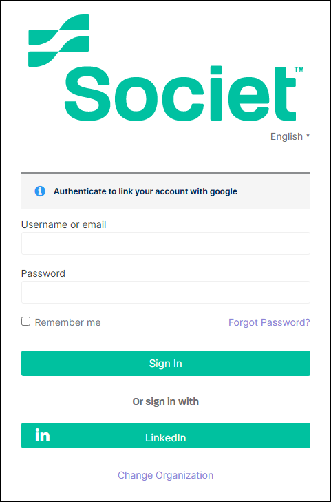Image resolution: width=331 pixels, height=502 pixels.
Task: Click the Username or email label
Action: [x=63, y=224]
